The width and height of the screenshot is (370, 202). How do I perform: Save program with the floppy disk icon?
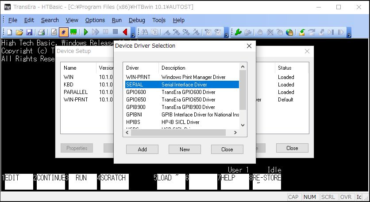click(29, 32)
